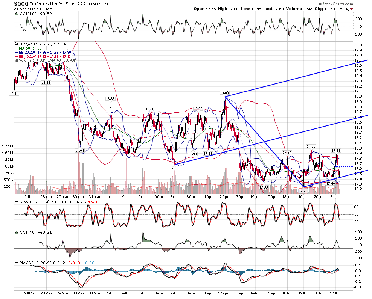Click the MA(50) 17.63 legend entry

(29, 48)
